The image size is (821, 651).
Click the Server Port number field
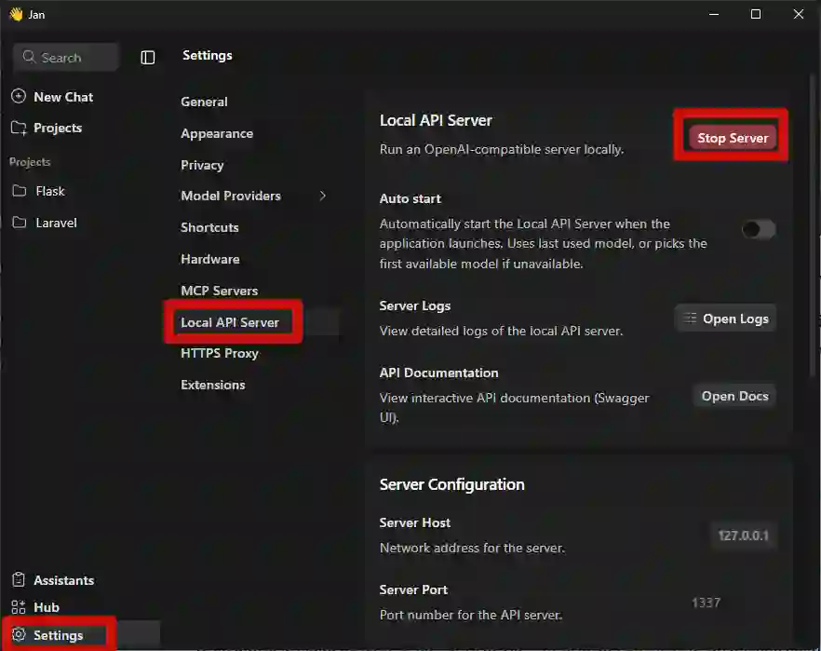pyautogui.click(x=706, y=603)
